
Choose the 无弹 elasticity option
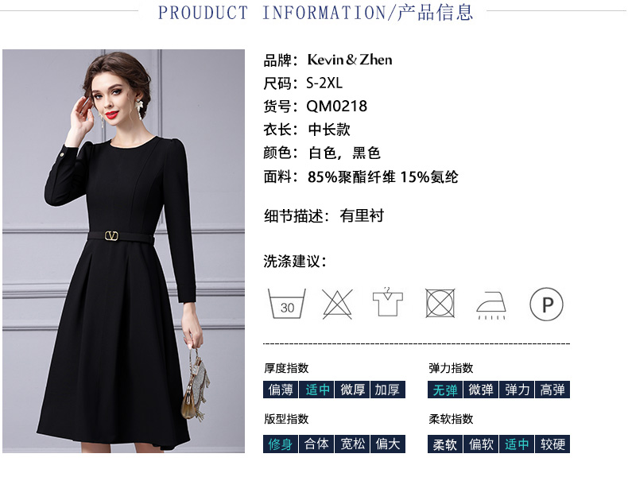click(445, 390)
